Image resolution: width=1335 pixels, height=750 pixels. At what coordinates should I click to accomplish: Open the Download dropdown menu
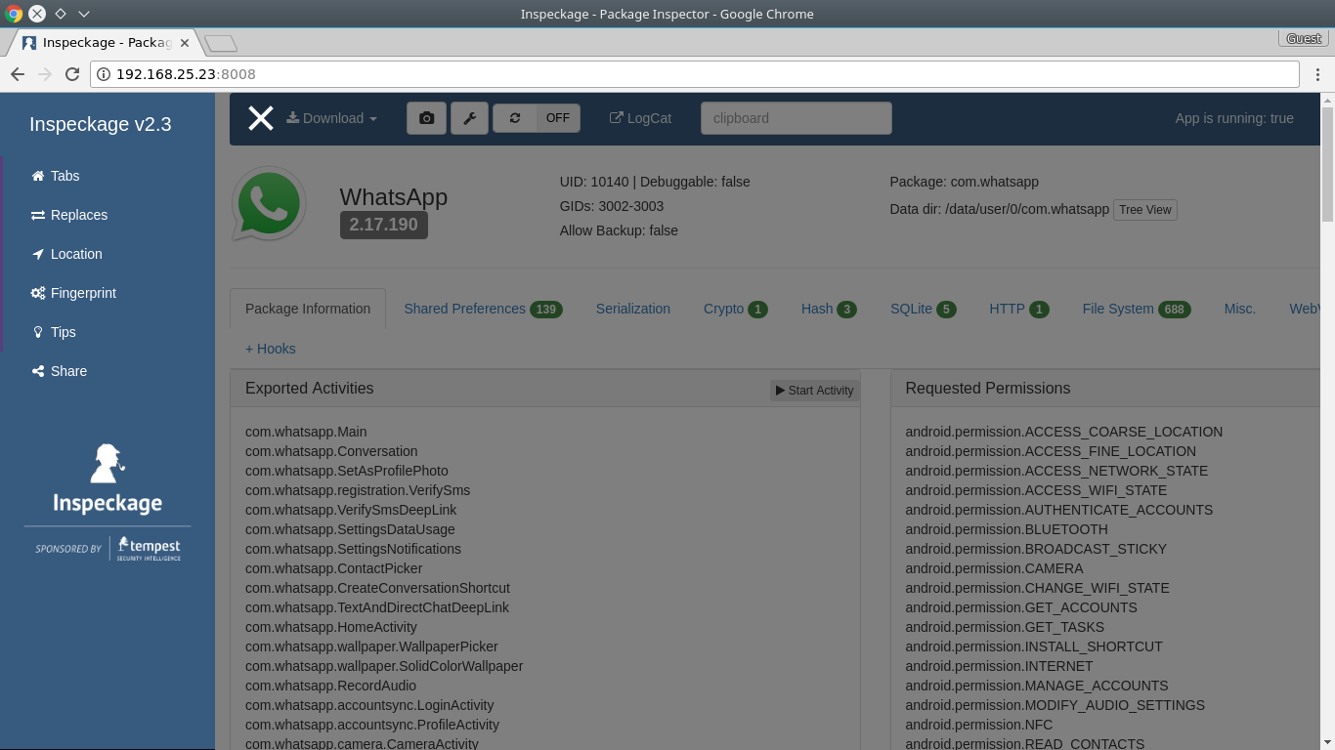point(331,118)
